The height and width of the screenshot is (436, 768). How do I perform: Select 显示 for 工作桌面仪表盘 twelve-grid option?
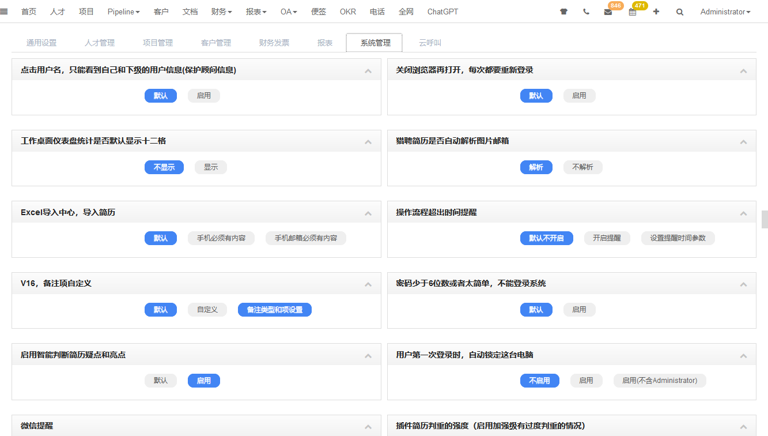[210, 167]
